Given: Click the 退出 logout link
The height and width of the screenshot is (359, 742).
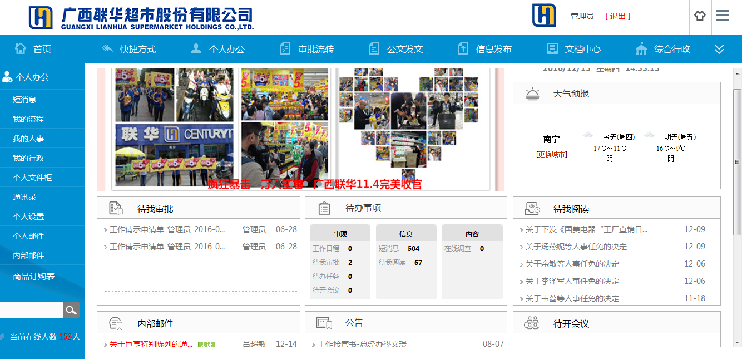Looking at the screenshot, I should pyautogui.click(x=617, y=16).
